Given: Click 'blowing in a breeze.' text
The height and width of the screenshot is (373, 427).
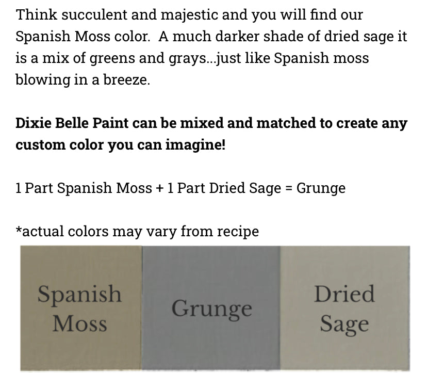Looking at the screenshot, I should [83, 80].
